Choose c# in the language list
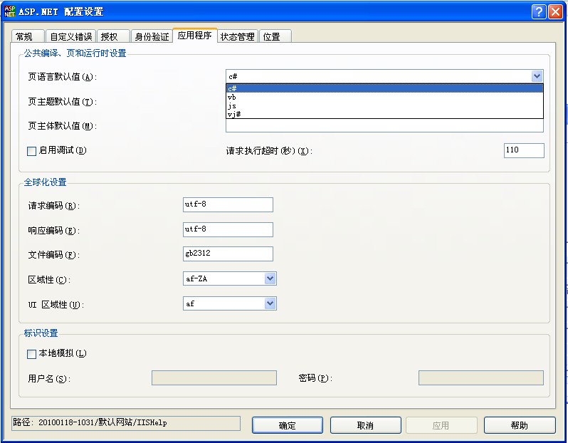568x443 pixels. pyautogui.click(x=384, y=88)
